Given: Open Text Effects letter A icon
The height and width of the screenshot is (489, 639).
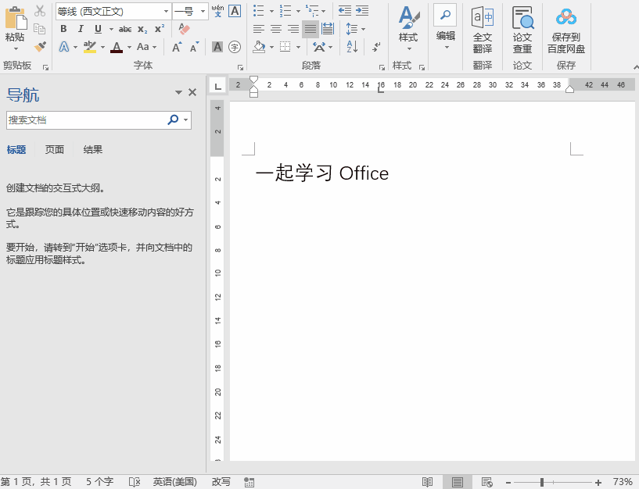Looking at the screenshot, I should pyautogui.click(x=64, y=47).
